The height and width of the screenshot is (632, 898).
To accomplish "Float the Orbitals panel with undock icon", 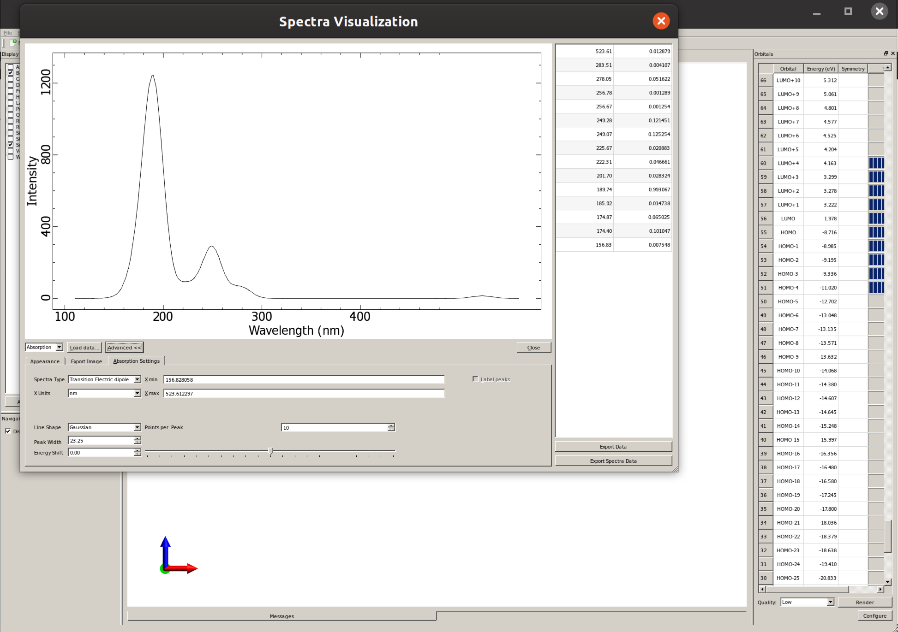I will tap(886, 53).
